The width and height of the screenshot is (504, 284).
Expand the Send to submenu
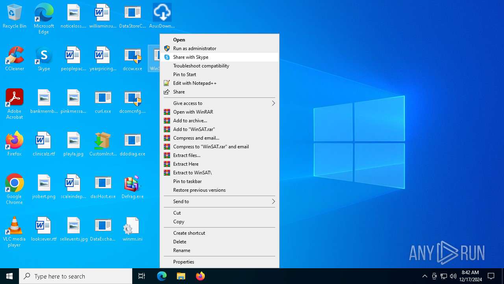click(x=219, y=202)
